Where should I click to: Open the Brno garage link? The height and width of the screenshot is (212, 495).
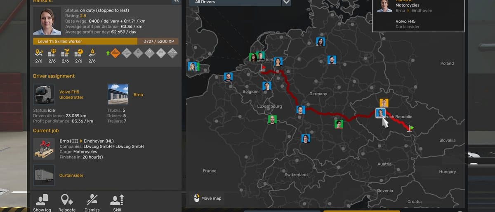point(138,94)
